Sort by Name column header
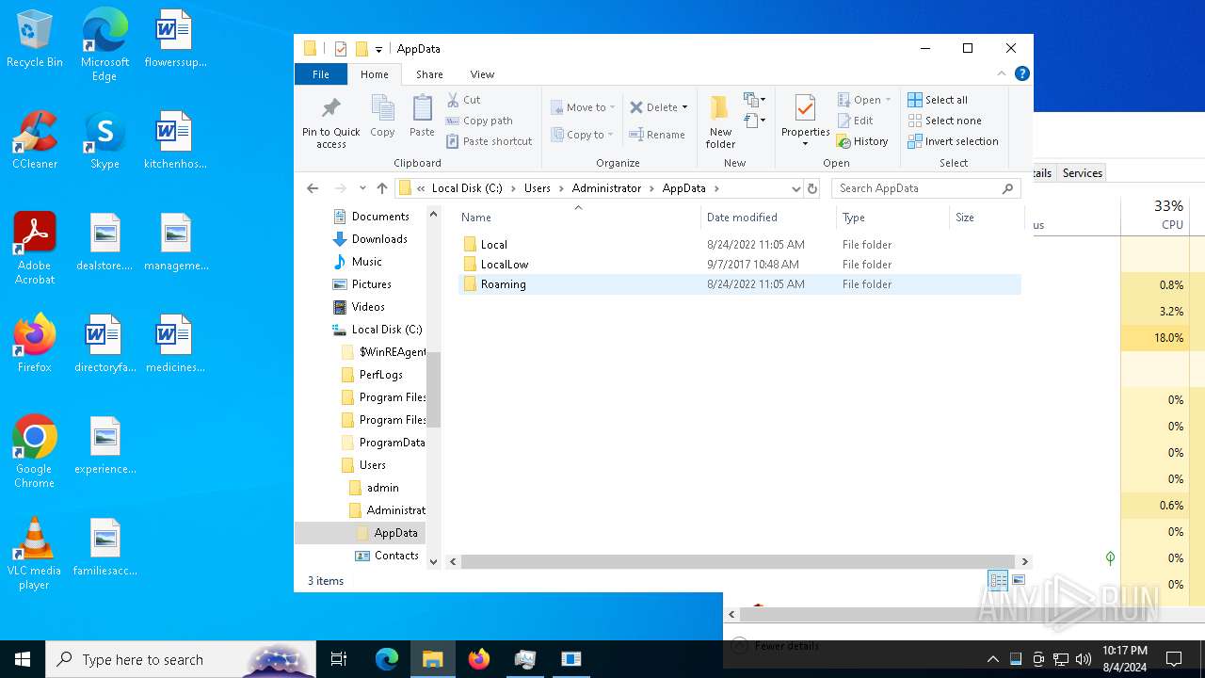1205x678 pixels. point(578,218)
